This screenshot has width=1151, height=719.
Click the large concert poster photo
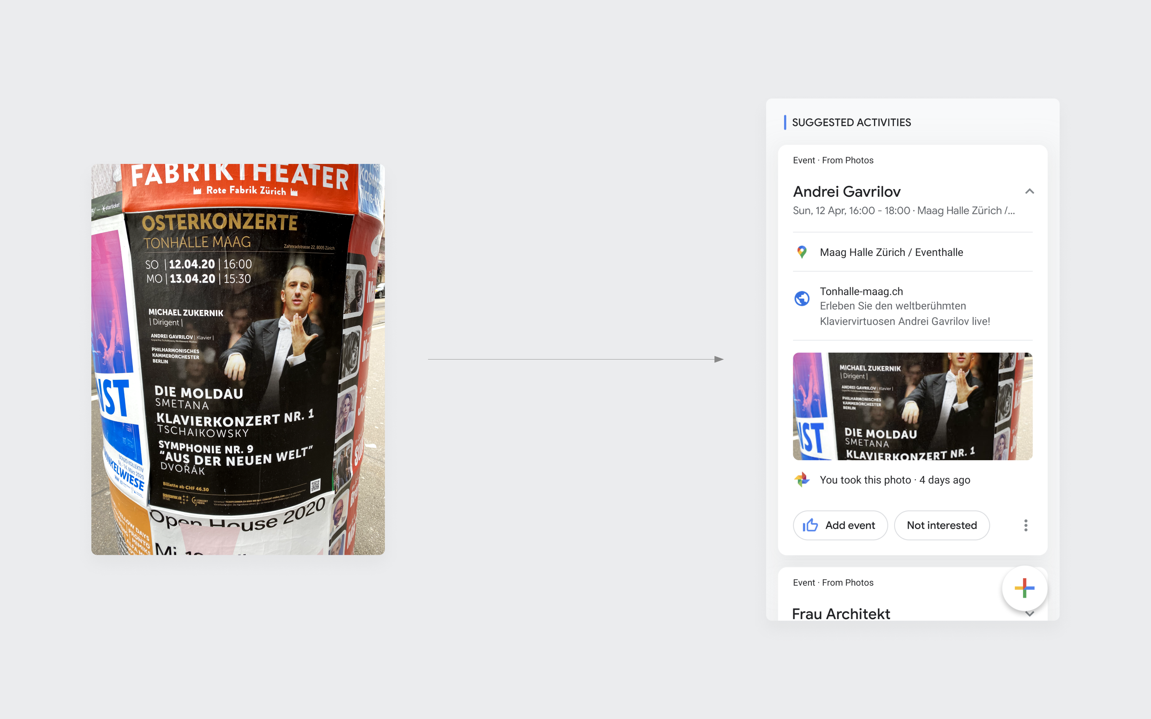tap(238, 359)
